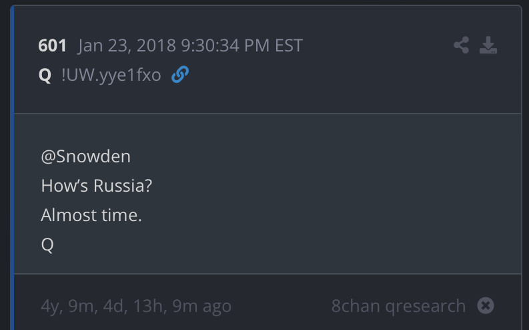This screenshot has height=330, width=529.
Task: Click the qresearch board name
Action: [426, 306]
